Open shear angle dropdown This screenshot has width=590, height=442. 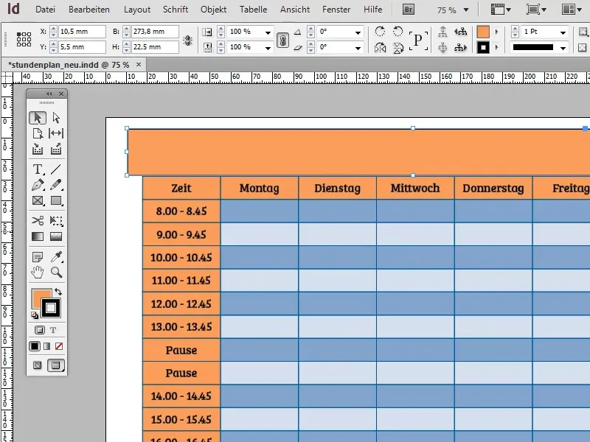point(358,48)
